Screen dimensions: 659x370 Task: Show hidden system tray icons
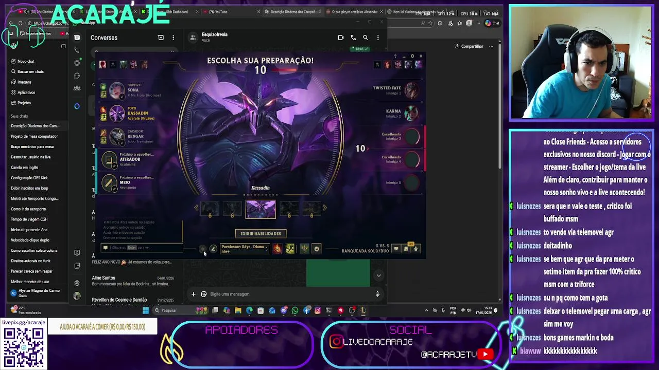pos(426,310)
